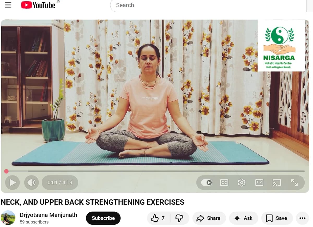
Task: Go to YouTube home via logo
Action: pyautogui.click(x=38, y=5)
